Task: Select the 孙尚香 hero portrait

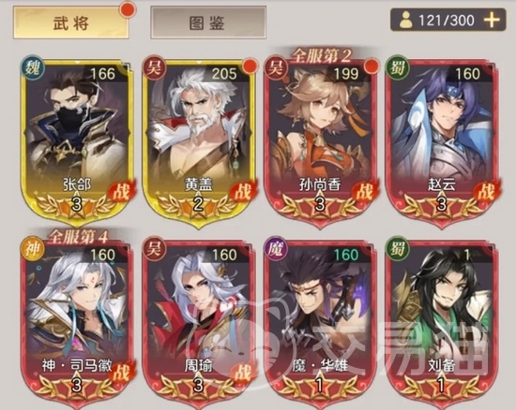Action: tap(320, 143)
